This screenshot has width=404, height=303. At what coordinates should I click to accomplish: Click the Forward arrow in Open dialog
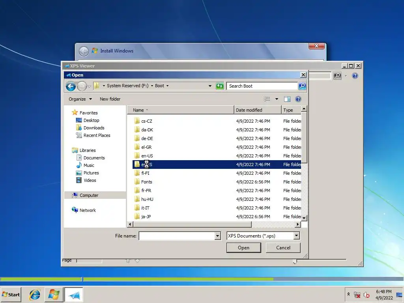pos(82,86)
